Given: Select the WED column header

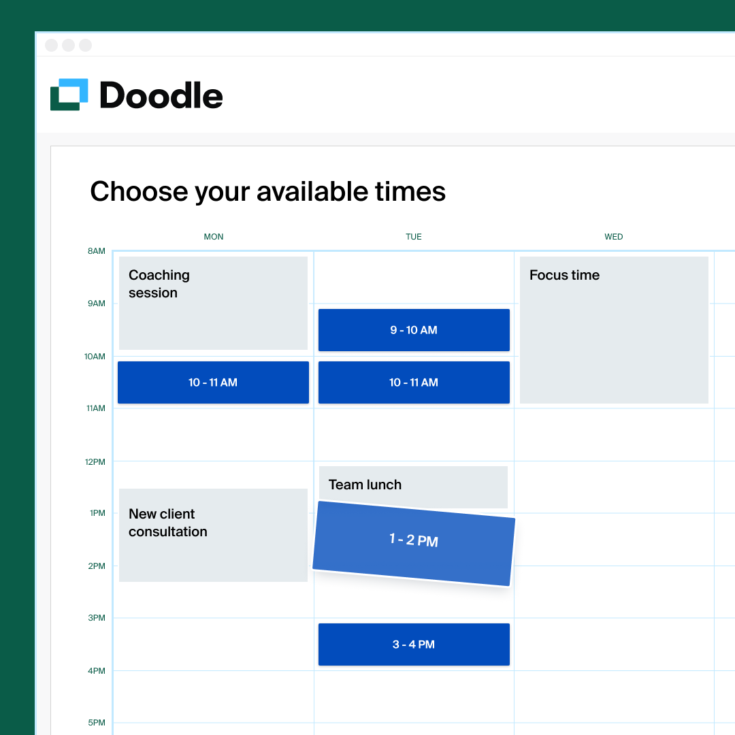Looking at the screenshot, I should coord(613,237).
